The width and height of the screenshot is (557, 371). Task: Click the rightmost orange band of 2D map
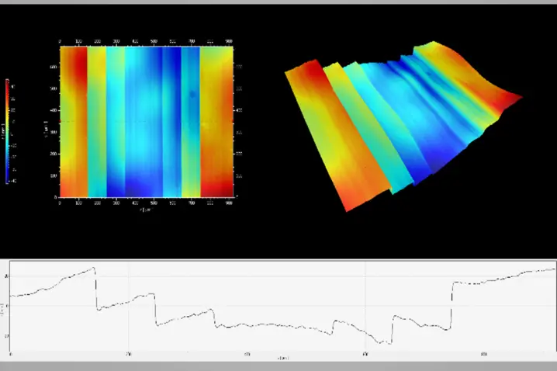click(x=217, y=121)
